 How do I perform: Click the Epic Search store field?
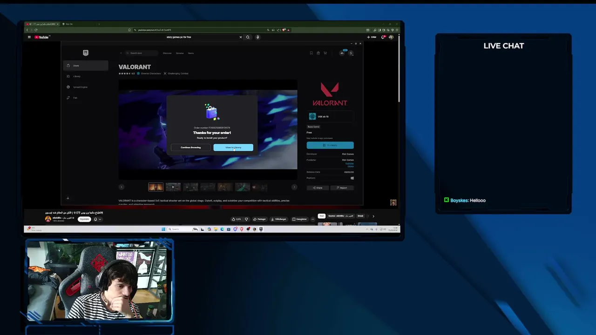pos(142,53)
